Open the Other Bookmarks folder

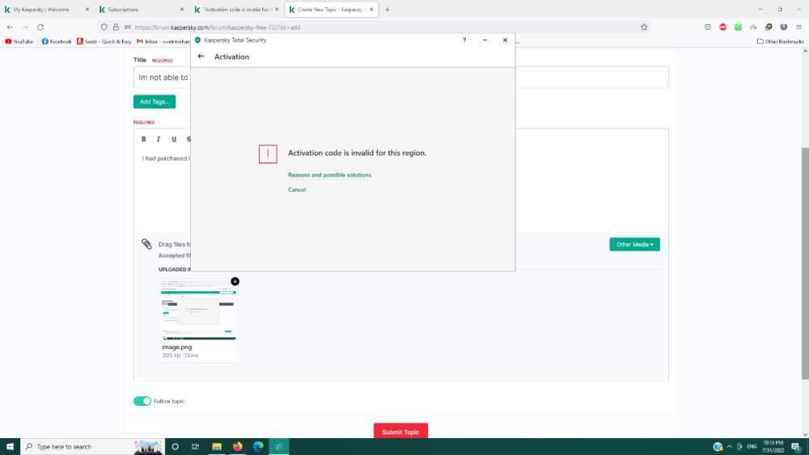(x=780, y=41)
